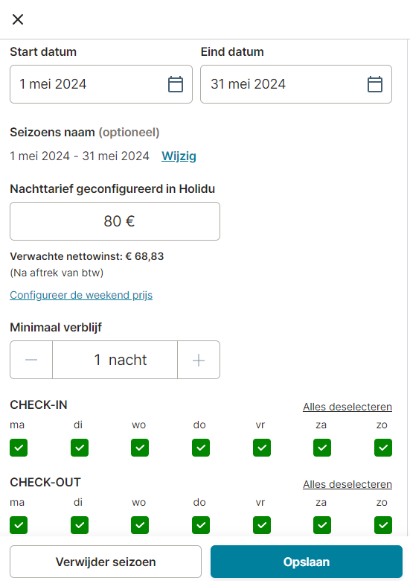Screen dimensions: 410x581
Task: Uncheck Wednesday (wo) check-in checkbox
Action: coord(140,448)
